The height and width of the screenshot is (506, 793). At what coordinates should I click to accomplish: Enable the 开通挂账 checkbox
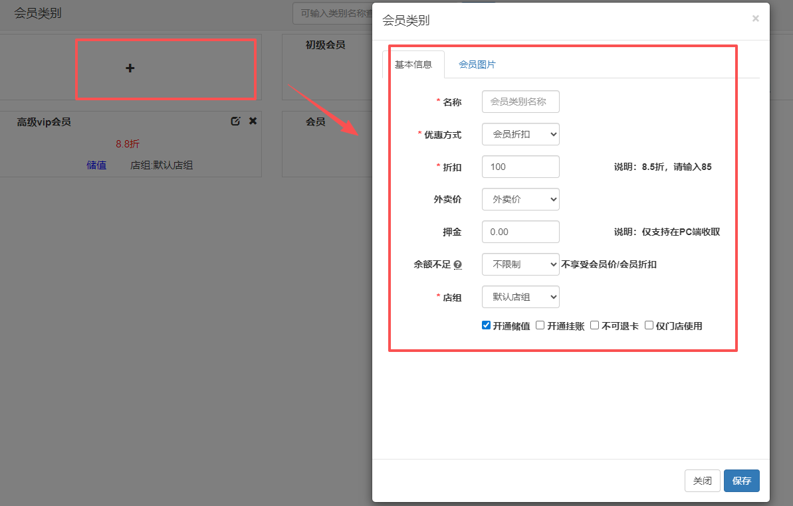coord(540,325)
